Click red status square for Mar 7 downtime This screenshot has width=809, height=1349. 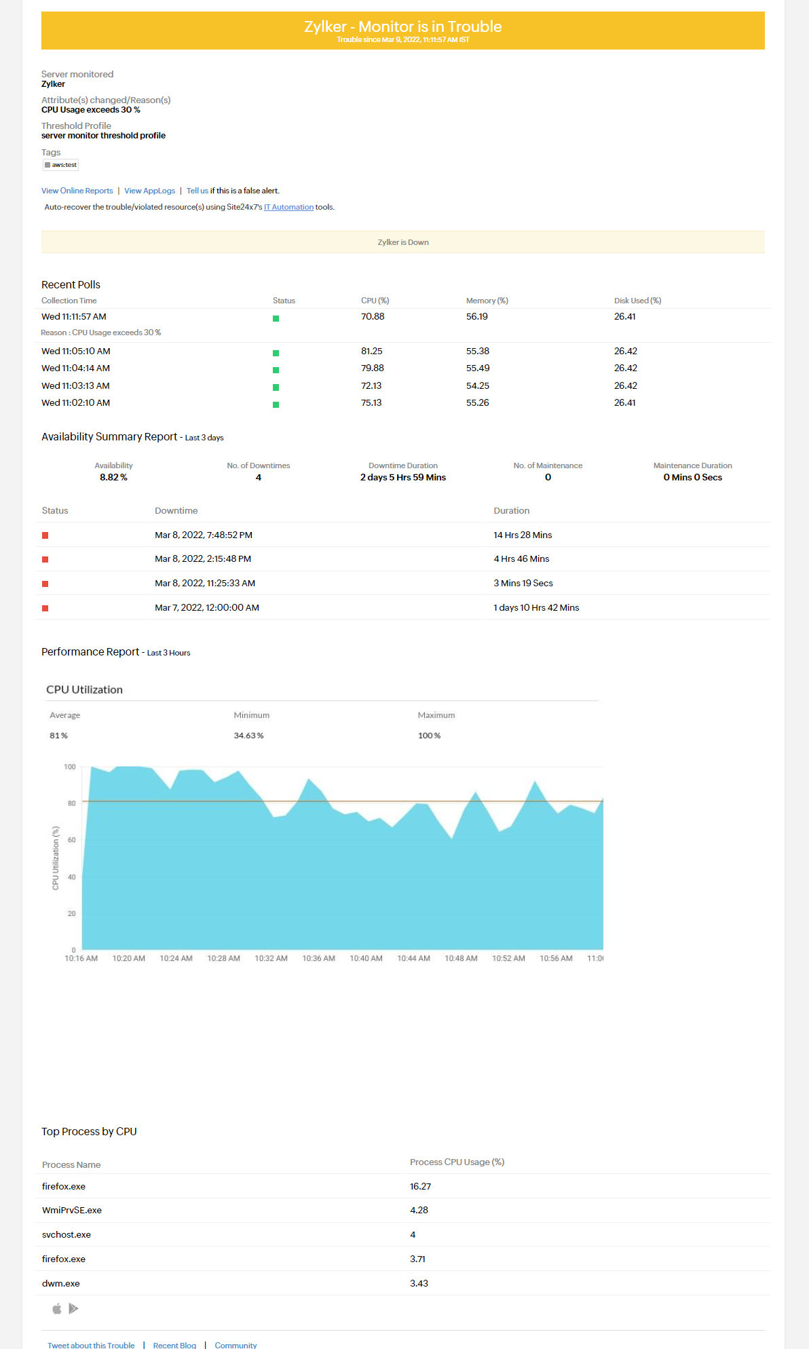pyautogui.click(x=45, y=608)
